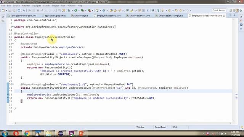Maximize the editor area button
This screenshot has width=244, height=137.
coord(234,15)
